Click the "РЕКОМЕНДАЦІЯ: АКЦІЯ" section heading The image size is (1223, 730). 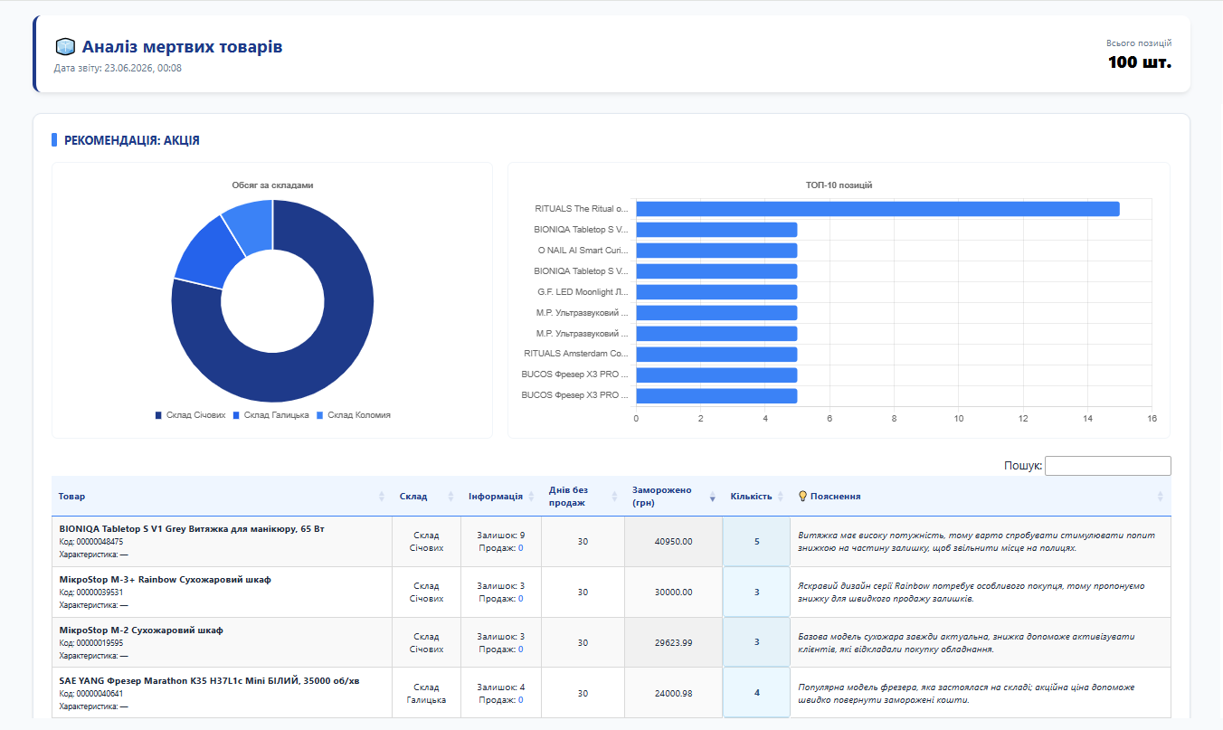pos(132,140)
